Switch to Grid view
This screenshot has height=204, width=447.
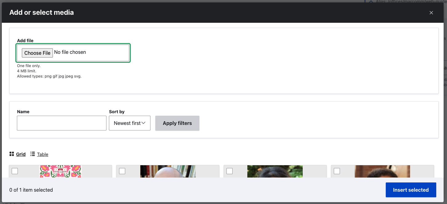coord(21,154)
